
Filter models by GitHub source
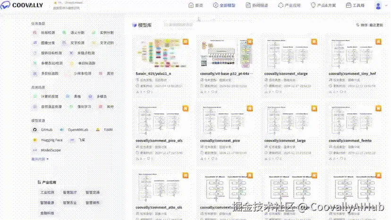(42, 130)
